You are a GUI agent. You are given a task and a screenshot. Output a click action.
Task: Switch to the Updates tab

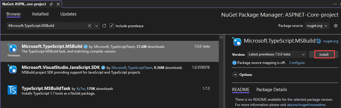coord(68,14)
